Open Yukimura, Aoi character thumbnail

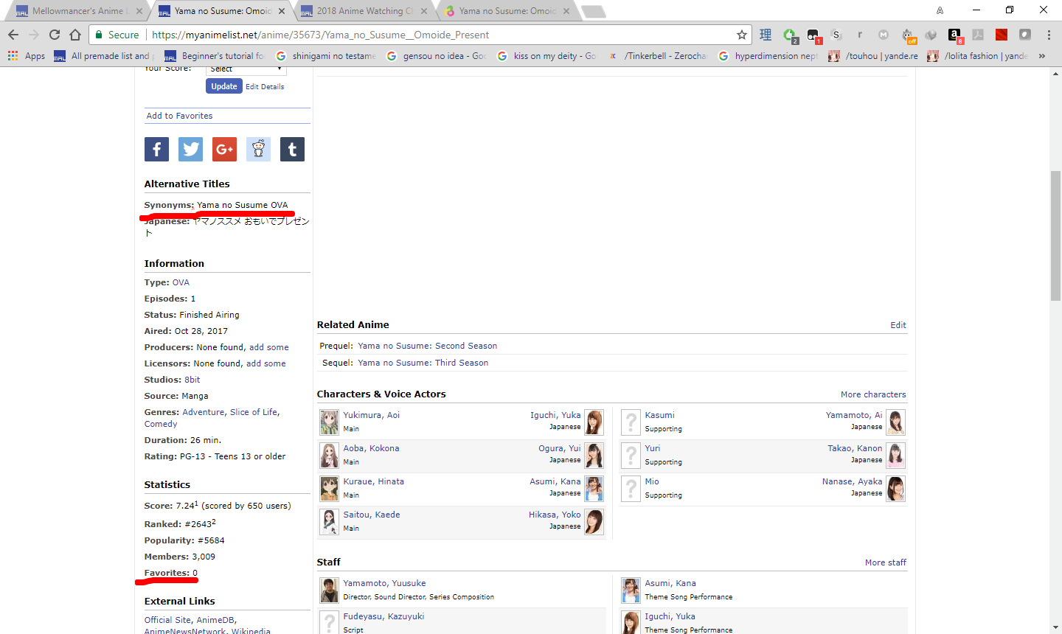coord(329,422)
